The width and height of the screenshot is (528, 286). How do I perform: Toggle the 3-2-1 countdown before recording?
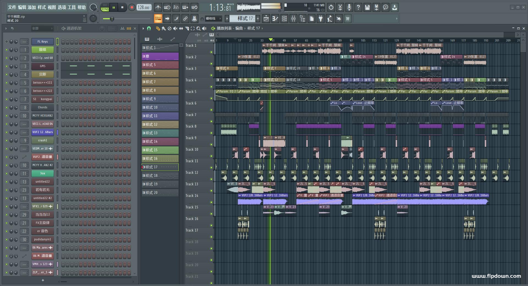tap(176, 7)
